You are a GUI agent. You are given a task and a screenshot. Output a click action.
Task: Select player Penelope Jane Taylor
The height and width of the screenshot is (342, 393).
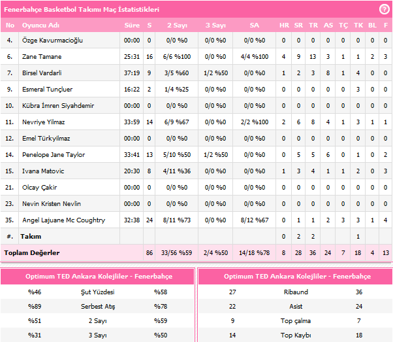[x=54, y=155]
